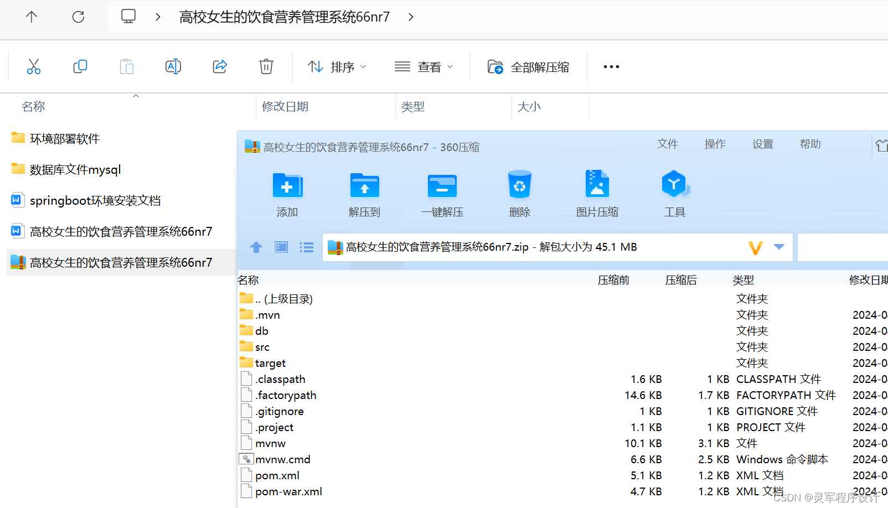Sort archive list by 压缩前 column
The width and height of the screenshot is (888, 508).
click(x=613, y=280)
